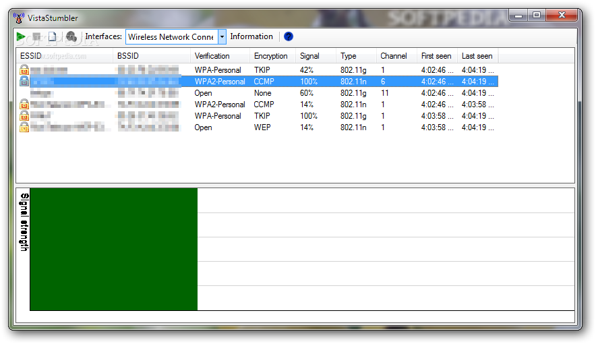Screen dimensions: 596x344
Task: Click lock icon of the 42% signal network
Action: (24, 70)
